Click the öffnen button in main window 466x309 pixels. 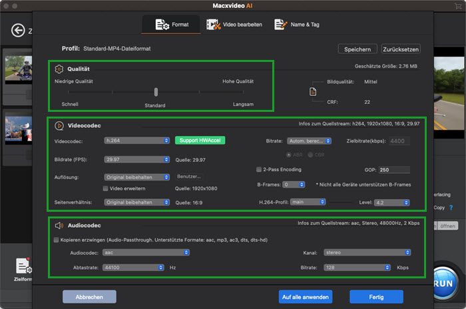pos(447,226)
